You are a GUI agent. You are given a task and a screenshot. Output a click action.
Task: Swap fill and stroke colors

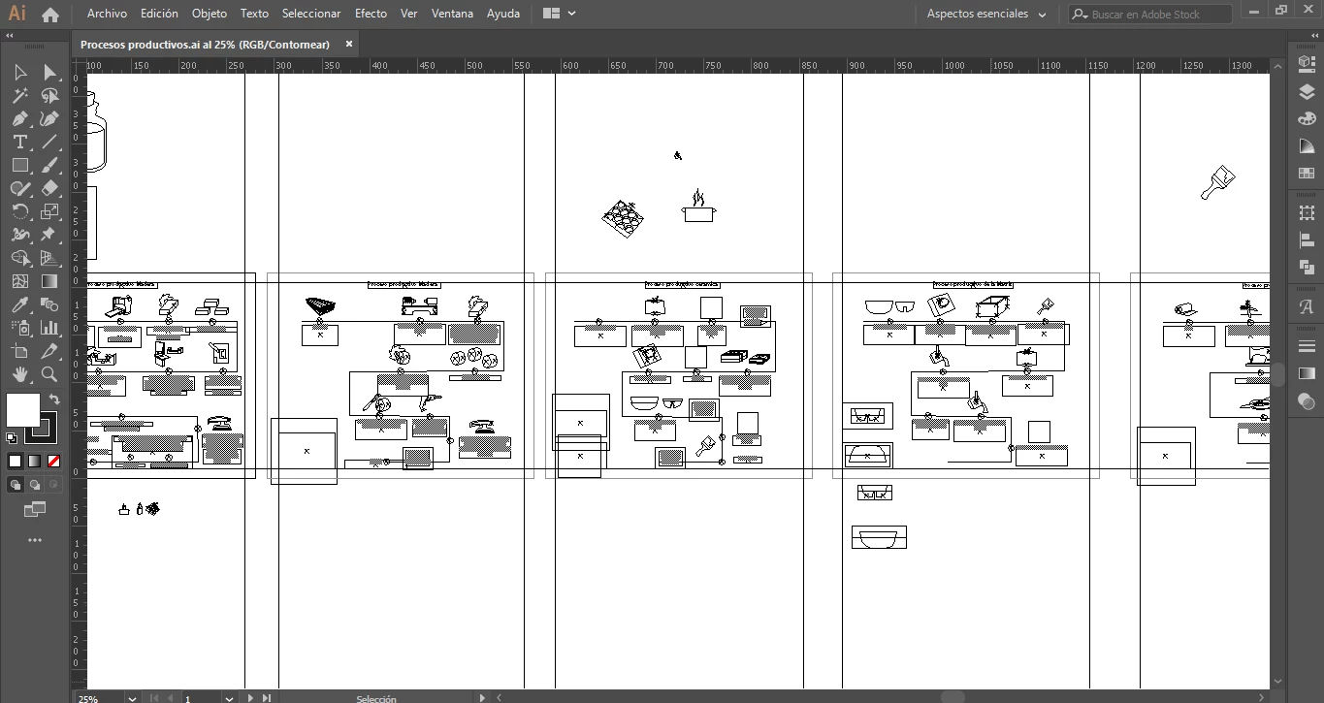point(54,399)
